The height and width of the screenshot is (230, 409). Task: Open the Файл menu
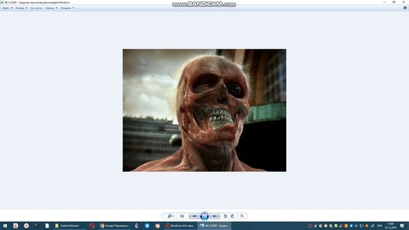tap(7, 8)
